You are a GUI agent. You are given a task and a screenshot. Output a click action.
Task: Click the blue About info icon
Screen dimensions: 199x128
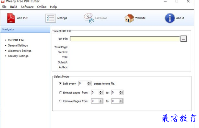point(170,18)
